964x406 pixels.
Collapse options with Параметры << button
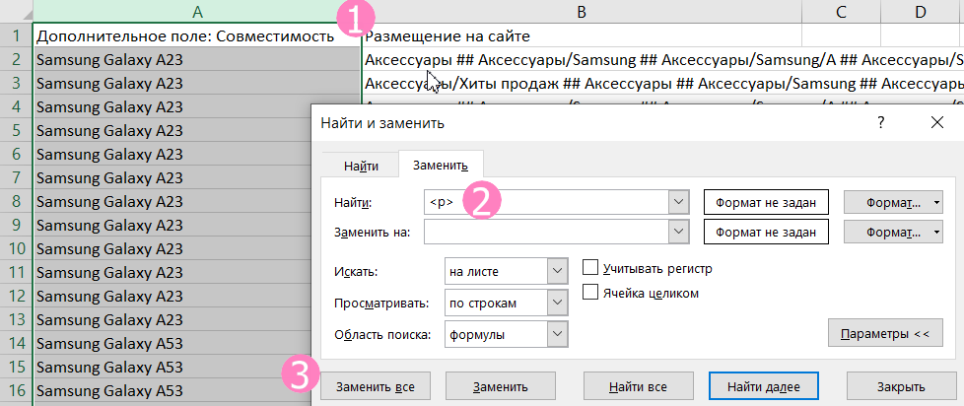click(885, 334)
